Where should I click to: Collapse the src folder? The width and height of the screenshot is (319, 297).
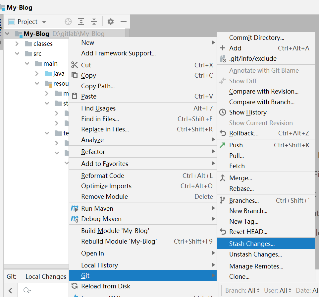point(17,54)
